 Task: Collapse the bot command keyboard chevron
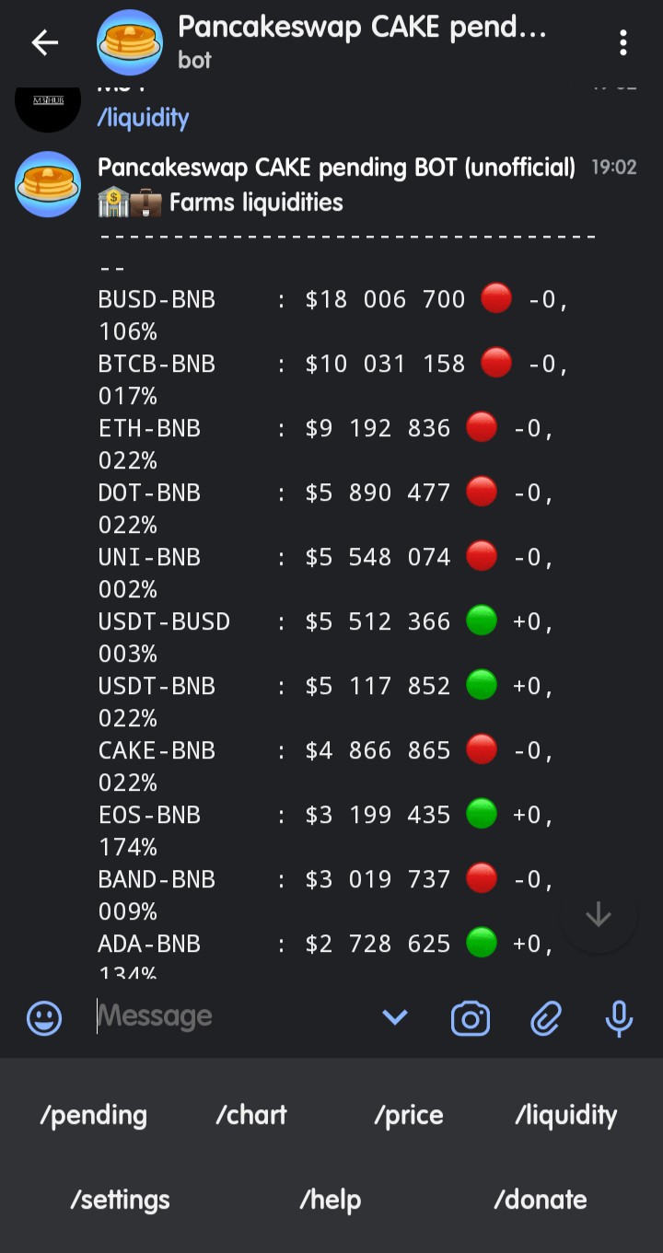pos(395,1017)
